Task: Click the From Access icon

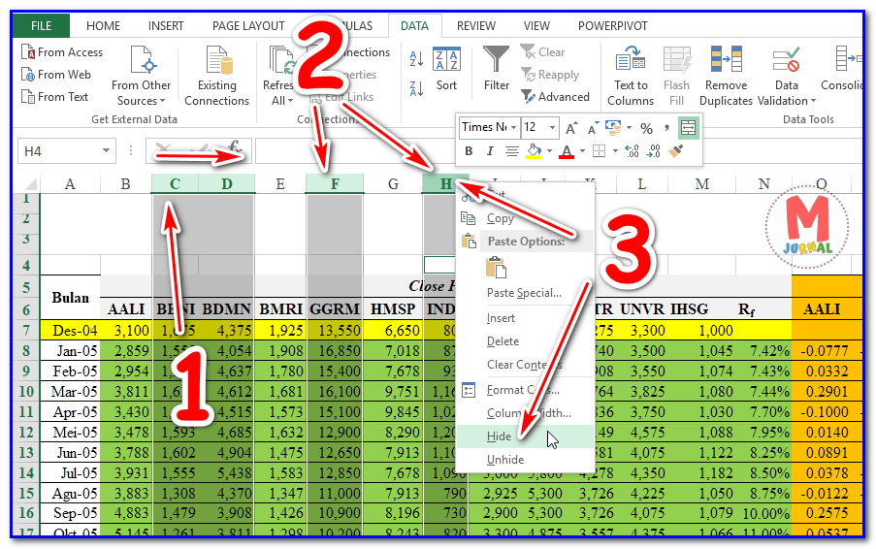Action: pyautogui.click(x=28, y=52)
